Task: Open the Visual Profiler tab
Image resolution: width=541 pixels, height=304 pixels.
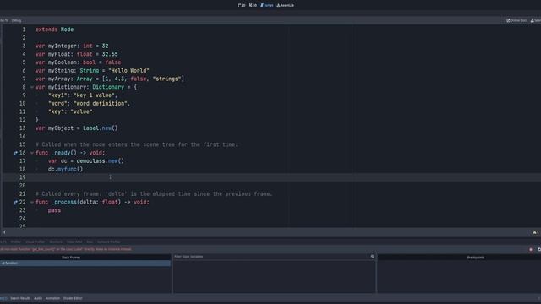Action: [x=36, y=242]
